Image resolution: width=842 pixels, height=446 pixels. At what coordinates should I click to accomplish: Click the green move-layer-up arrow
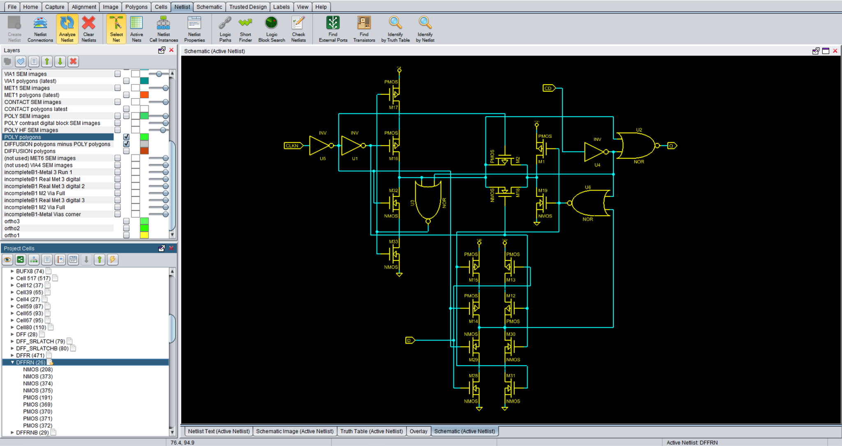(x=47, y=62)
